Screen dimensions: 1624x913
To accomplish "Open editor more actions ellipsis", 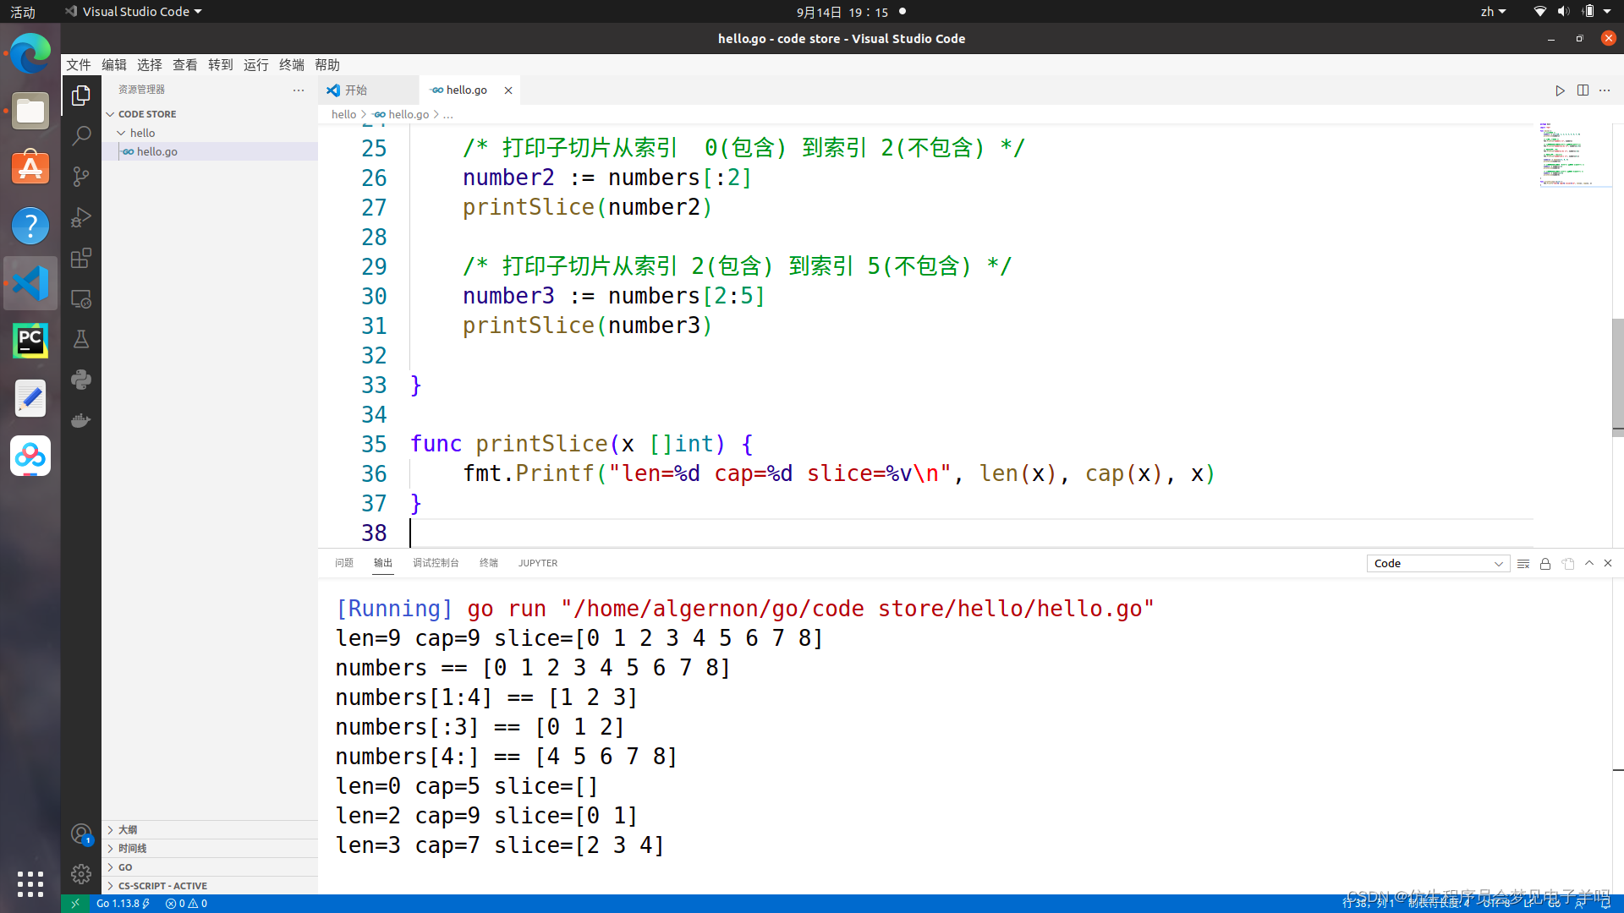I will [x=1605, y=90].
